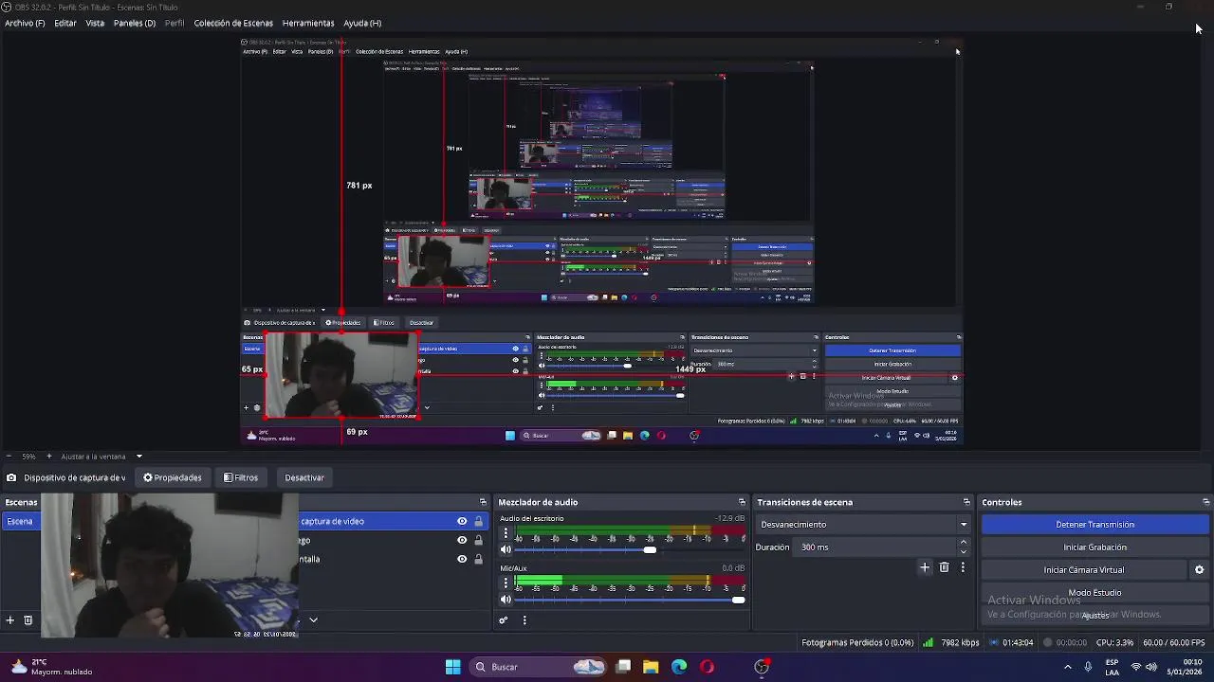Add a new scene with plus icon

coord(10,620)
